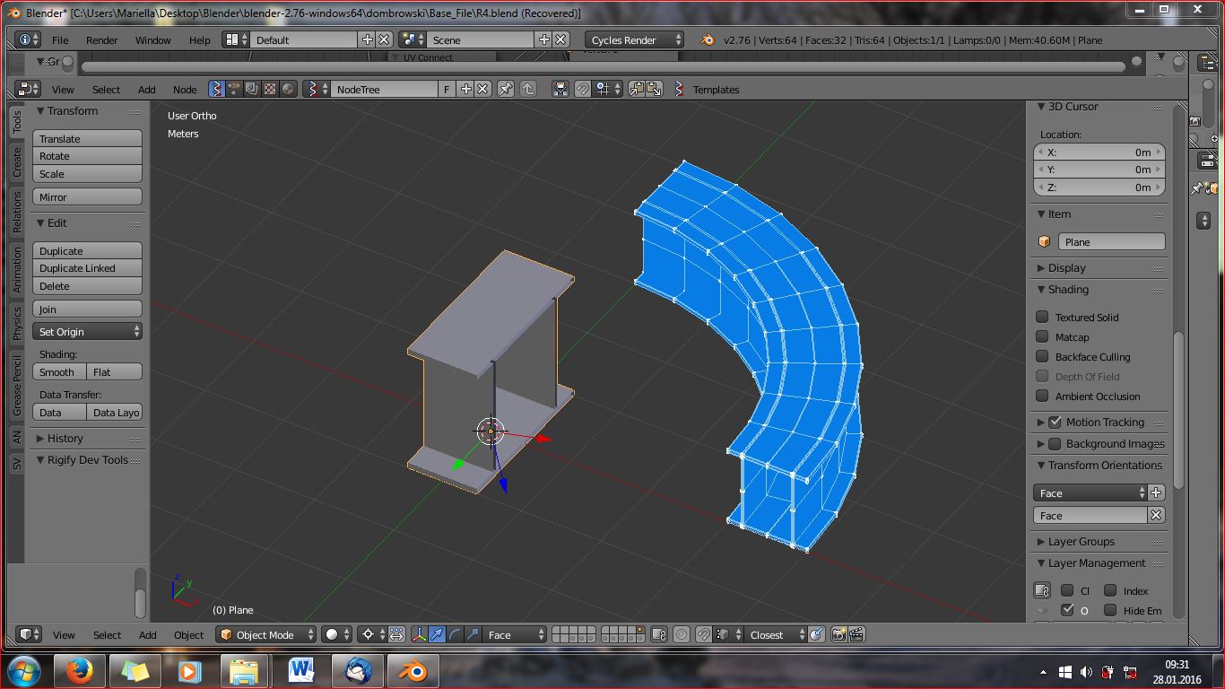Delete the Face transform orientation
Screen dimensions: 1225x689
(1156, 515)
